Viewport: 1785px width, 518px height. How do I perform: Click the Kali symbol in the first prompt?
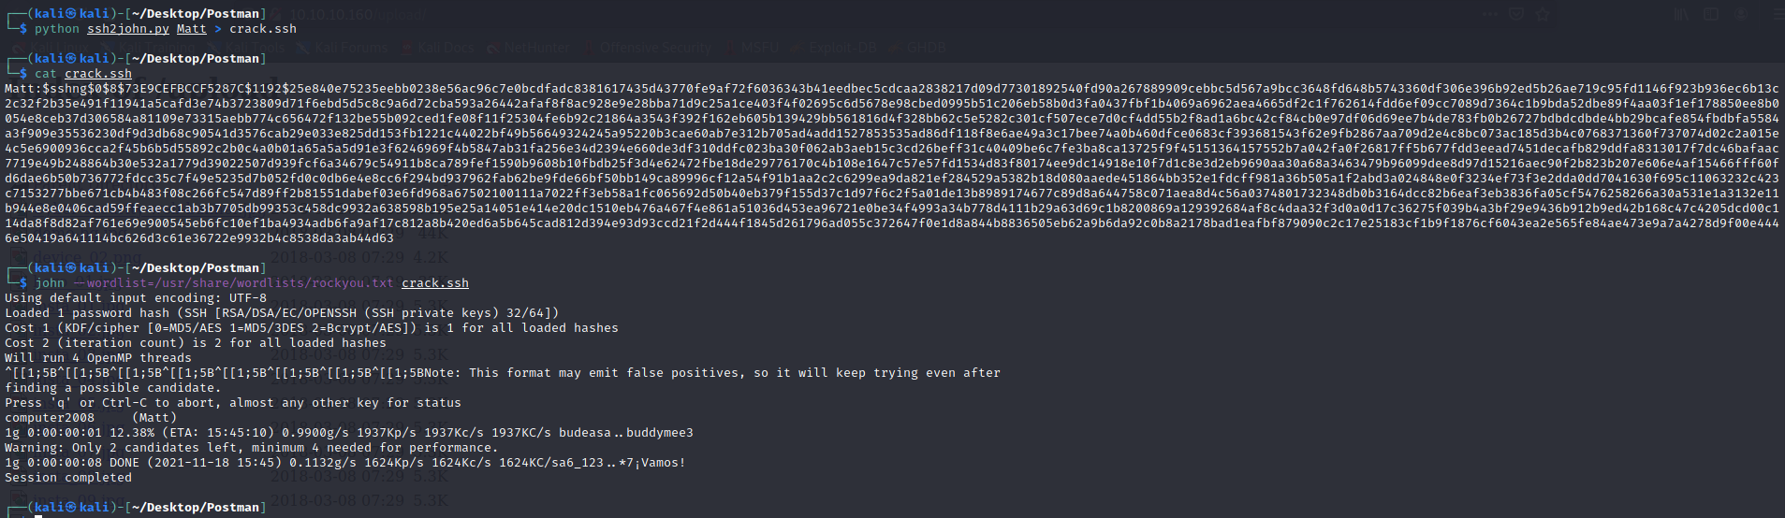pyautogui.click(x=70, y=13)
